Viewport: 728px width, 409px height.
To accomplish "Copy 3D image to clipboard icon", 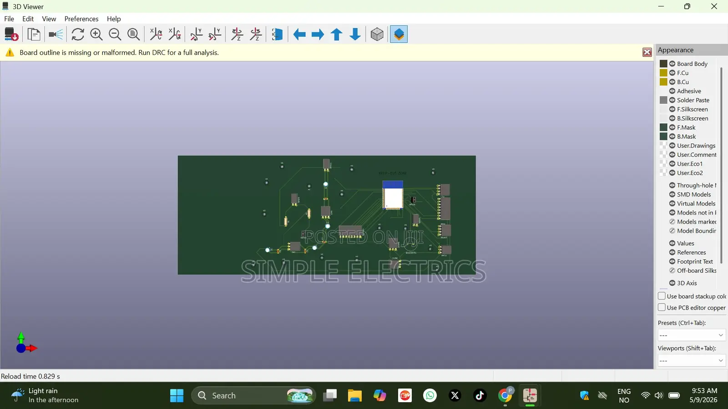I will point(34,35).
